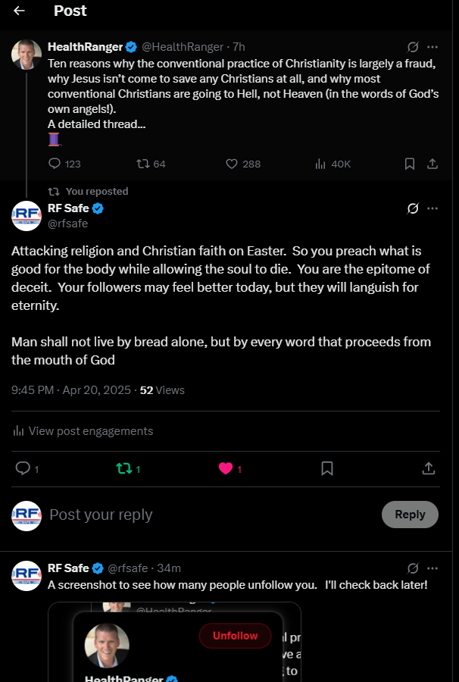The image size is (459, 682).
Task: Bookmark HealthRanger's quoted post
Action: 409,164
